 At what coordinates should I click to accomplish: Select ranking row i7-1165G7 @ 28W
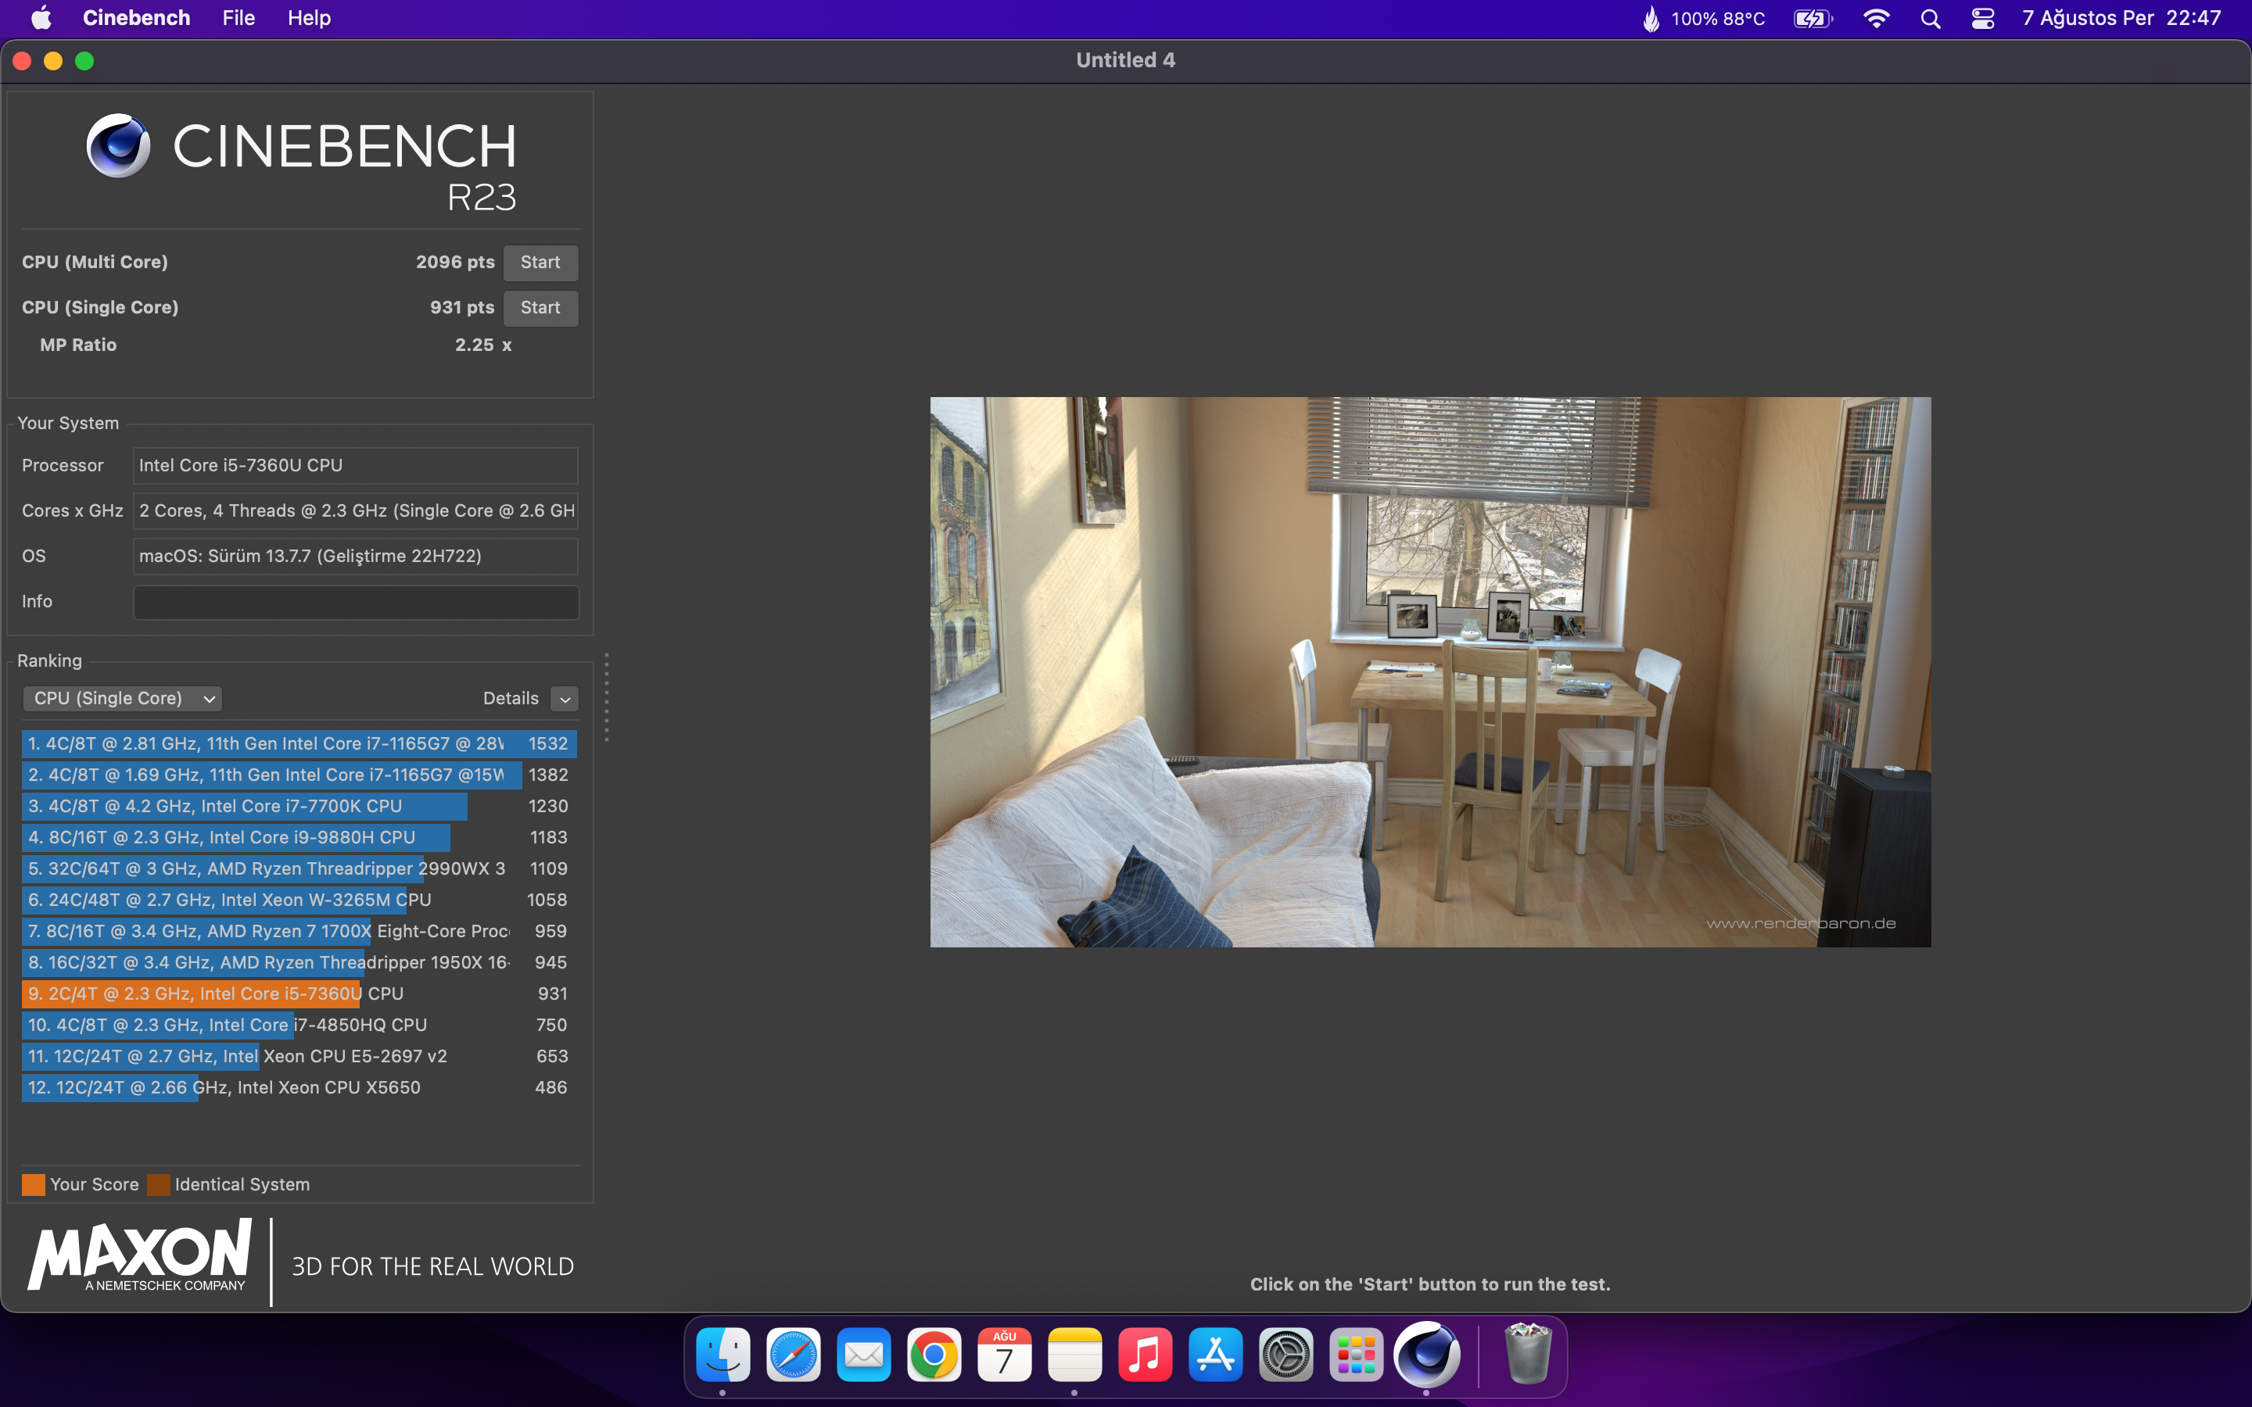pyautogui.click(x=299, y=743)
